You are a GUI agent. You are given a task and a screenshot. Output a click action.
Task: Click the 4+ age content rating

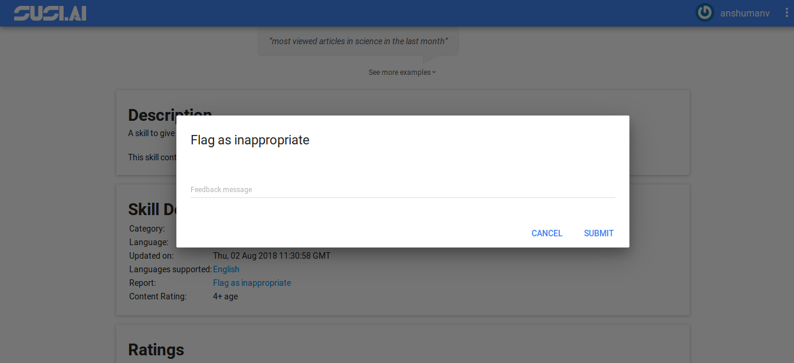coord(225,296)
